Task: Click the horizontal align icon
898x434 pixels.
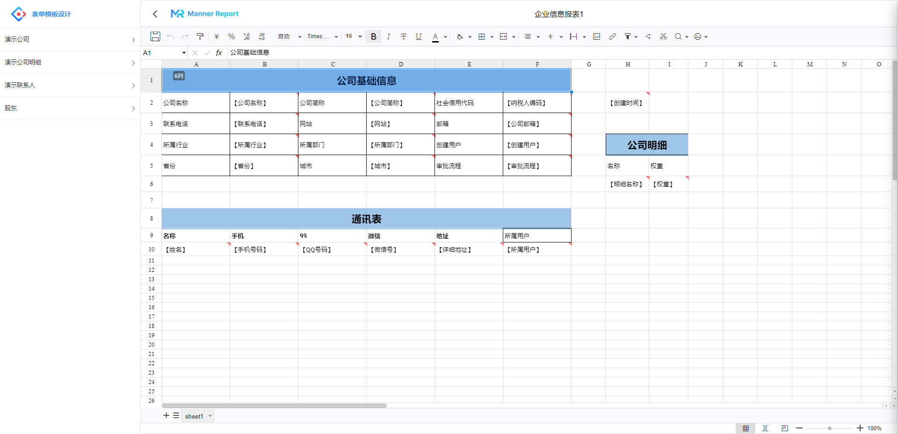Action: [528, 36]
